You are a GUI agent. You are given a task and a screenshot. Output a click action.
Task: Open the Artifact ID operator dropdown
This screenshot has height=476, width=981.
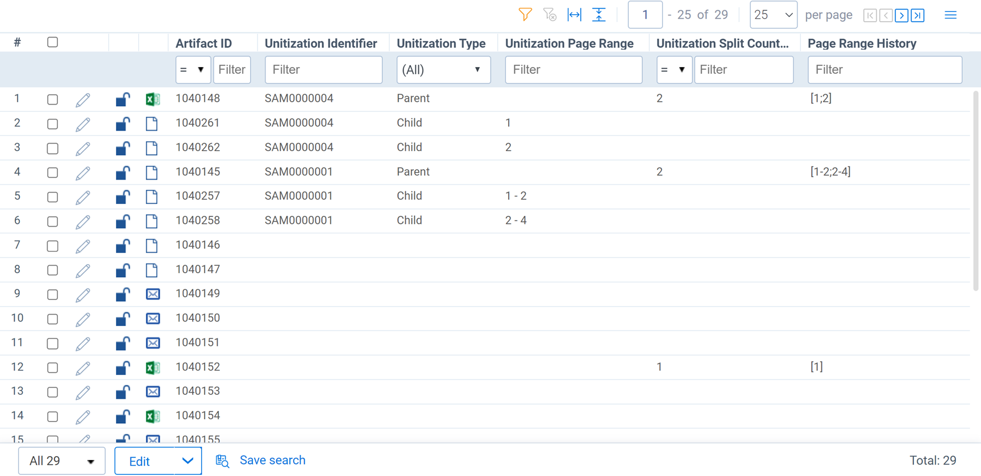tap(193, 70)
